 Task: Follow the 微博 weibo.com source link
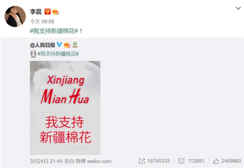pyautogui.click(x=93, y=161)
